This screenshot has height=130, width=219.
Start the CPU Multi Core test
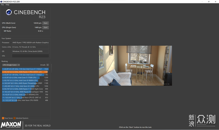[x=46, y=23]
